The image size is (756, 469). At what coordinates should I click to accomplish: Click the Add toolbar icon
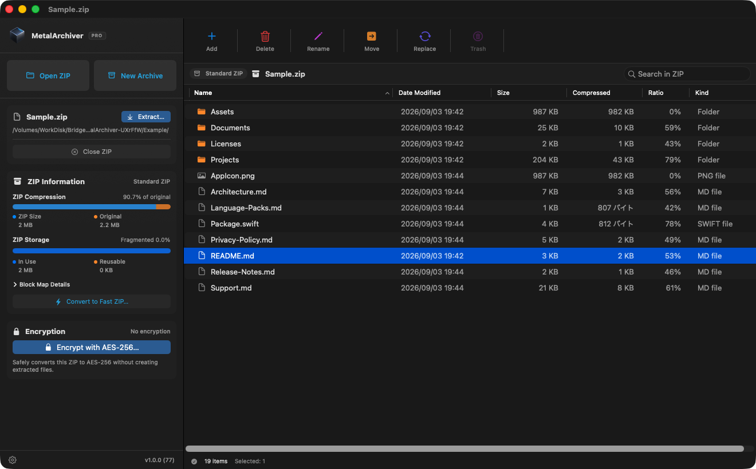[211, 36]
